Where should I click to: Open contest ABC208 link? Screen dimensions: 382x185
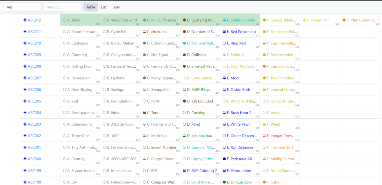pos(34,66)
